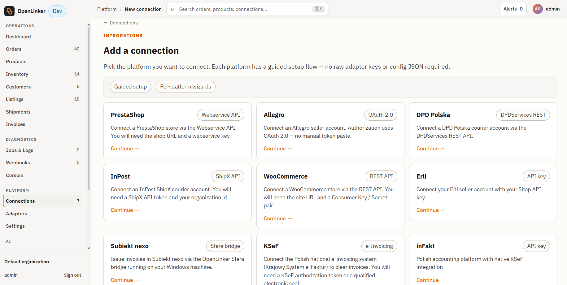Screen dimensions: 567x285
Task: Click the e-Invoicing badge
Action: tap(379, 246)
